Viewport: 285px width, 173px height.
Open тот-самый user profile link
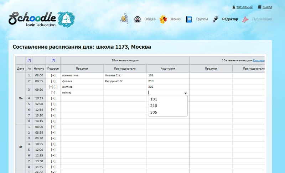click(x=244, y=7)
